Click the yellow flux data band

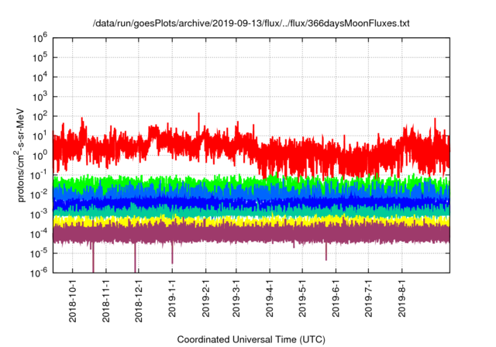pos(232,221)
